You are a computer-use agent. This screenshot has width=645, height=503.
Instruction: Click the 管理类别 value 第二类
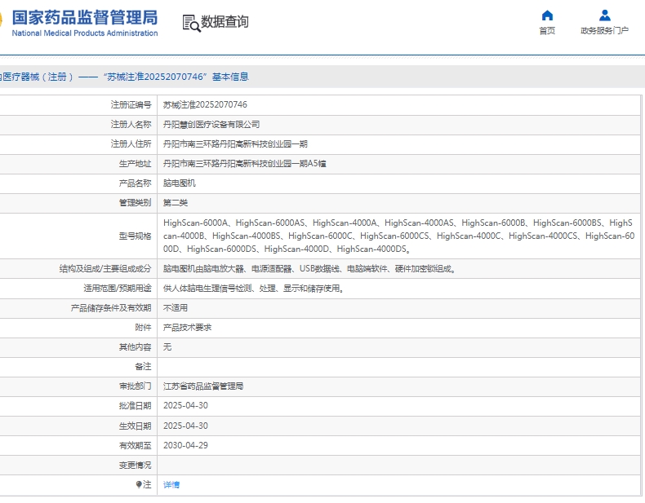[176, 203]
